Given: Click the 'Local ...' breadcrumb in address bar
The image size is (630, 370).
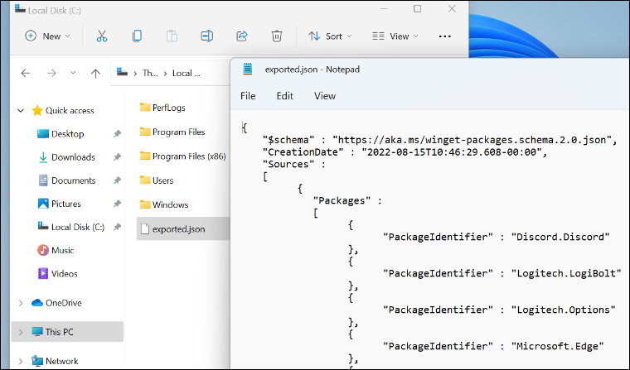Looking at the screenshot, I should (x=186, y=73).
